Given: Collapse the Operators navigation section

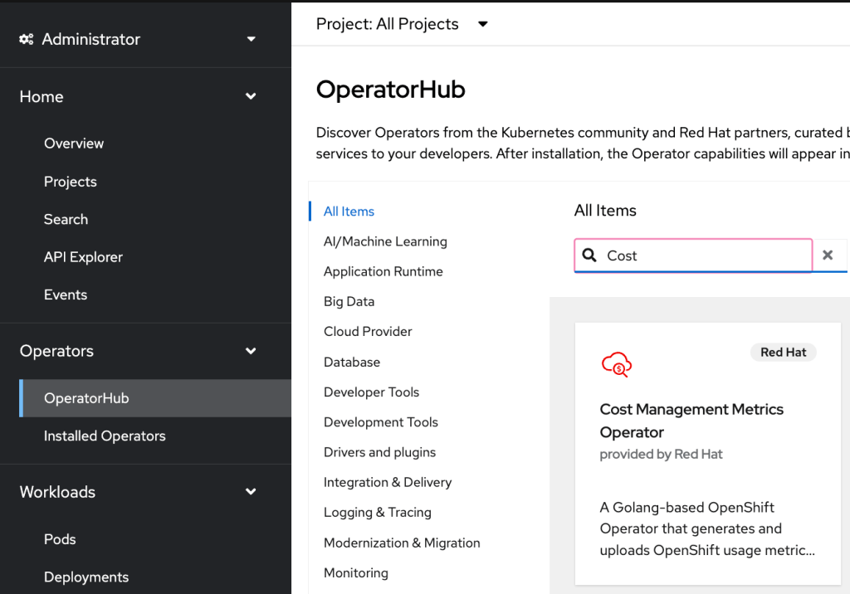Looking at the screenshot, I should click(251, 351).
